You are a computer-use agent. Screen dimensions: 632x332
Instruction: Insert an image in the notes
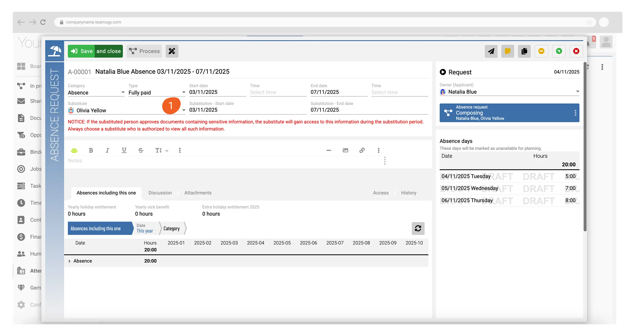click(x=345, y=150)
